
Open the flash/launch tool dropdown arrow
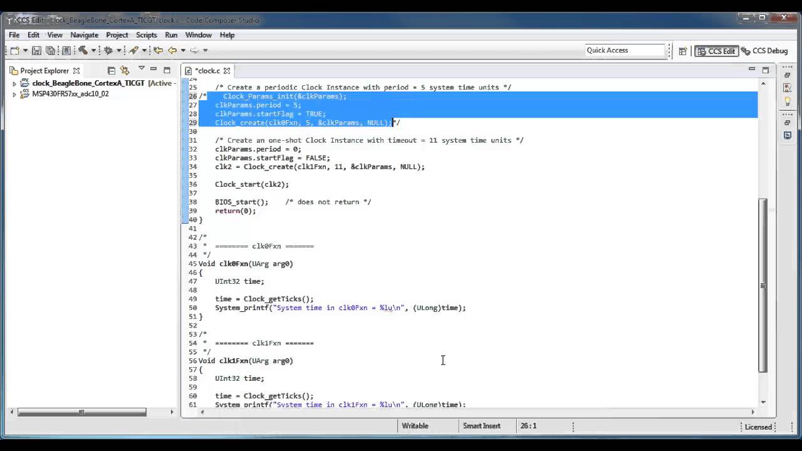144,50
